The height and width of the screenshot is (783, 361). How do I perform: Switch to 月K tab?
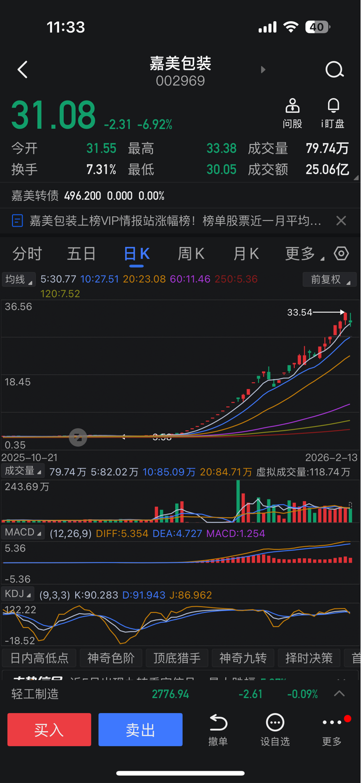point(246,254)
